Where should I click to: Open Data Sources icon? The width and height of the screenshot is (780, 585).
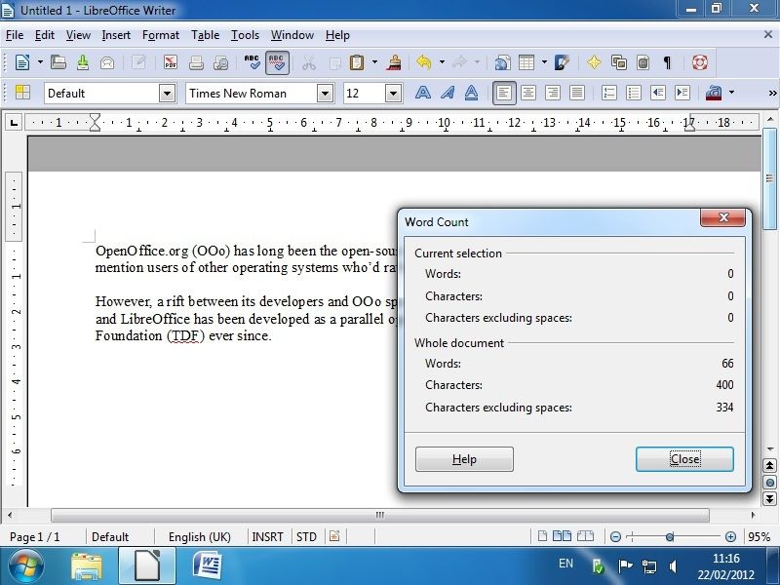pyautogui.click(x=643, y=62)
